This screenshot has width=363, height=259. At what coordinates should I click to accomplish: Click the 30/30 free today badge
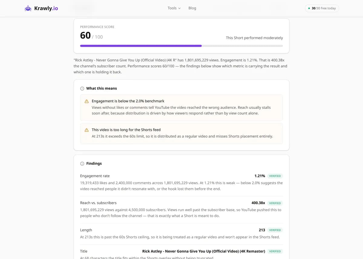322,8
